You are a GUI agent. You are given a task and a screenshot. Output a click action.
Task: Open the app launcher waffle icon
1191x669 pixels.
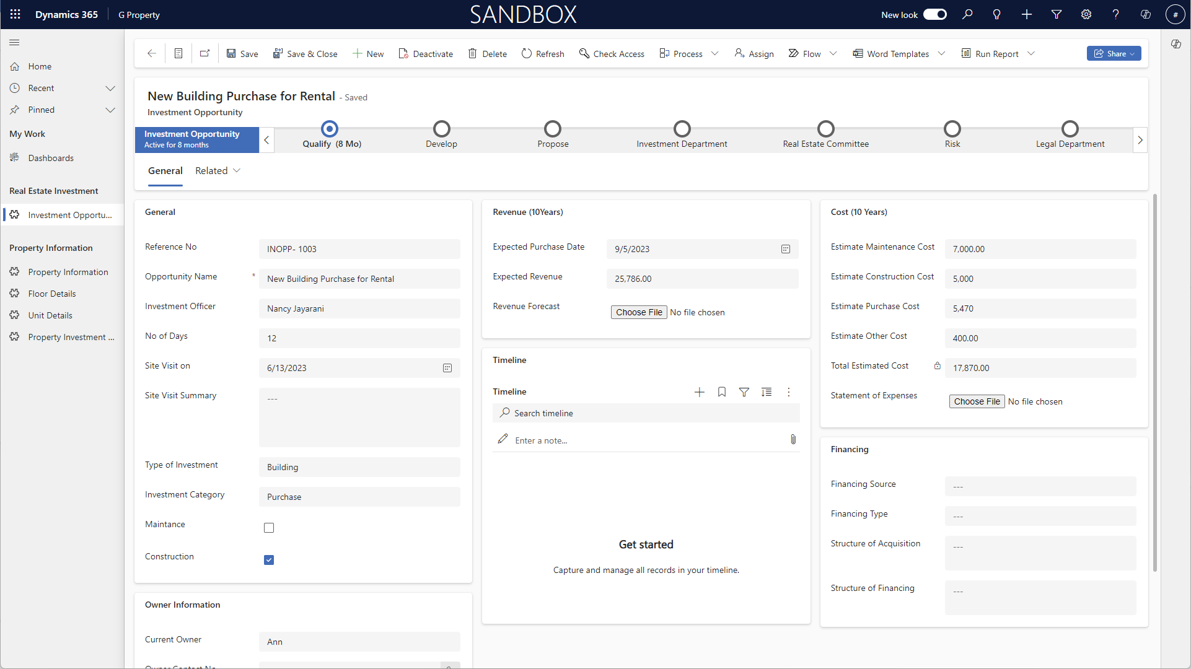15,14
